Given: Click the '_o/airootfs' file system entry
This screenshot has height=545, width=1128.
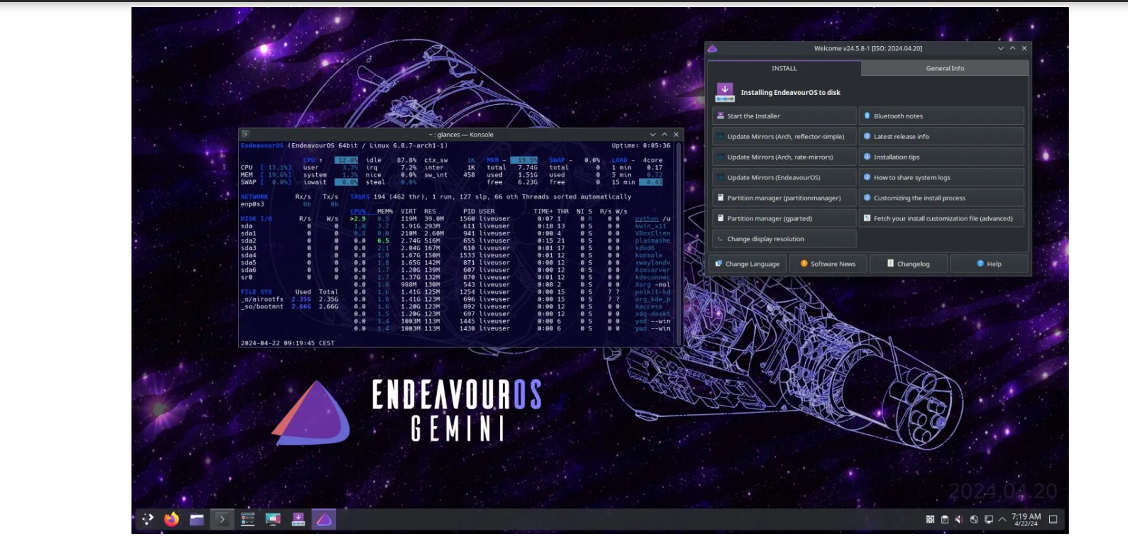Looking at the screenshot, I should point(262,299).
